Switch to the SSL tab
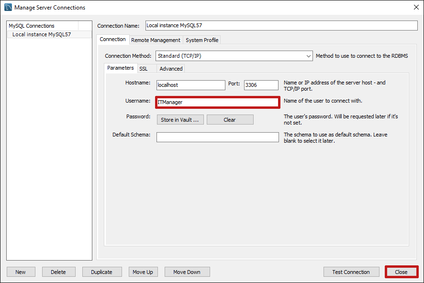Image resolution: width=424 pixels, height=283 pixels. 144,69
